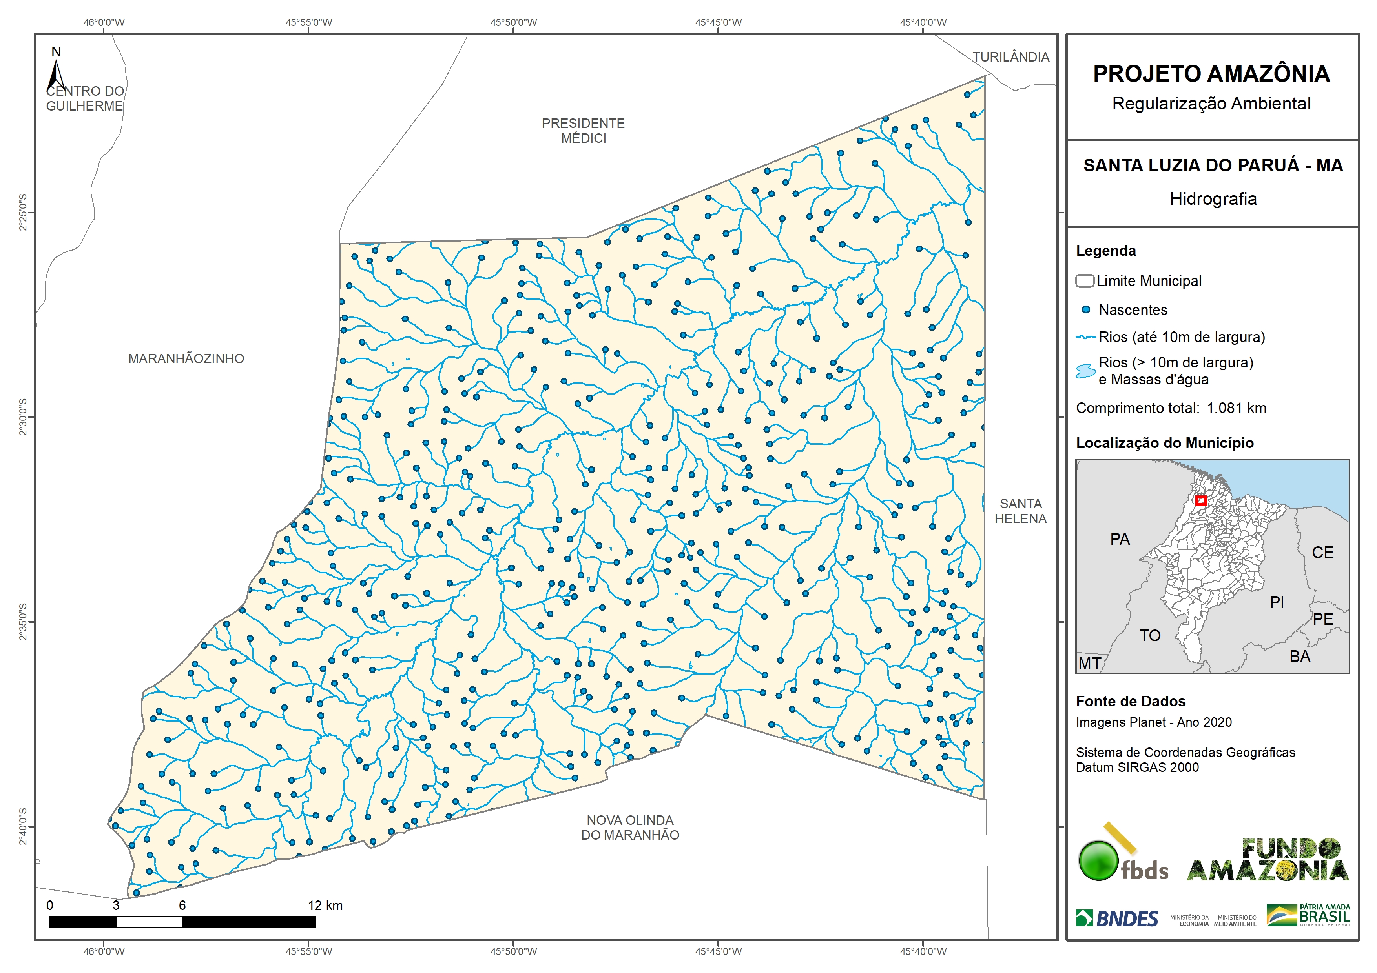Screen dimensions: 1377x973
Task: Click the Pátria Amada Brasil logo
Action: pyautogui.click(x=1308, y=915)
